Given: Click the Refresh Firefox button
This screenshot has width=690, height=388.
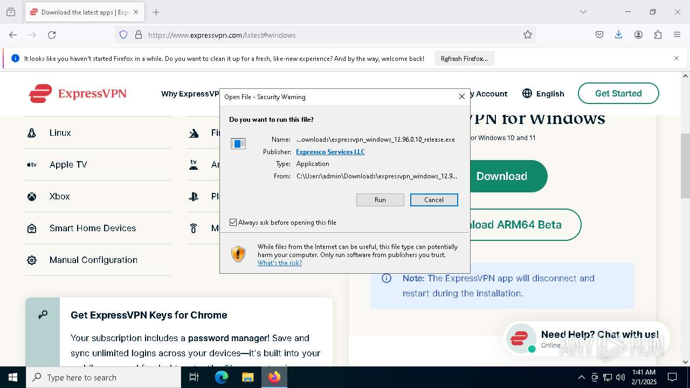Looking at the screenshot, I should (464, 59).
